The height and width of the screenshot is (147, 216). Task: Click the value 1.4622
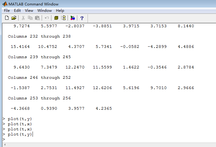[x=131, y=67]
